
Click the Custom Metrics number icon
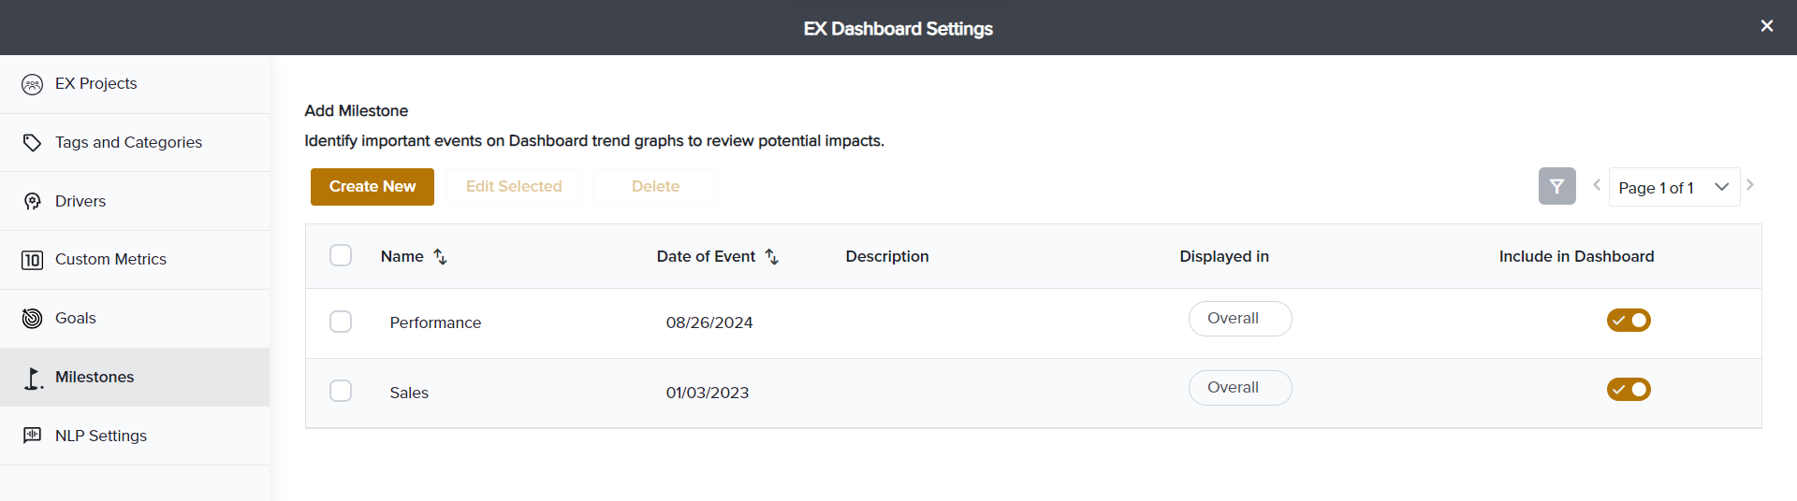click(32, 260)
